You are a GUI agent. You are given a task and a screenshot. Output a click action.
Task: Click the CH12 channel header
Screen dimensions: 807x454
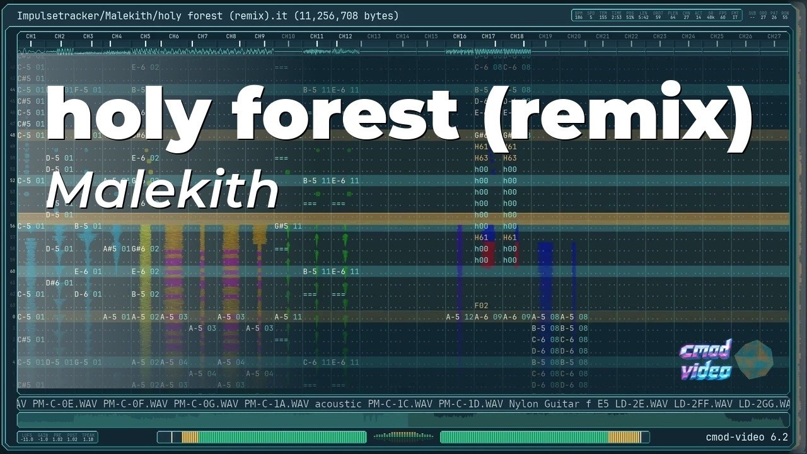345,37
